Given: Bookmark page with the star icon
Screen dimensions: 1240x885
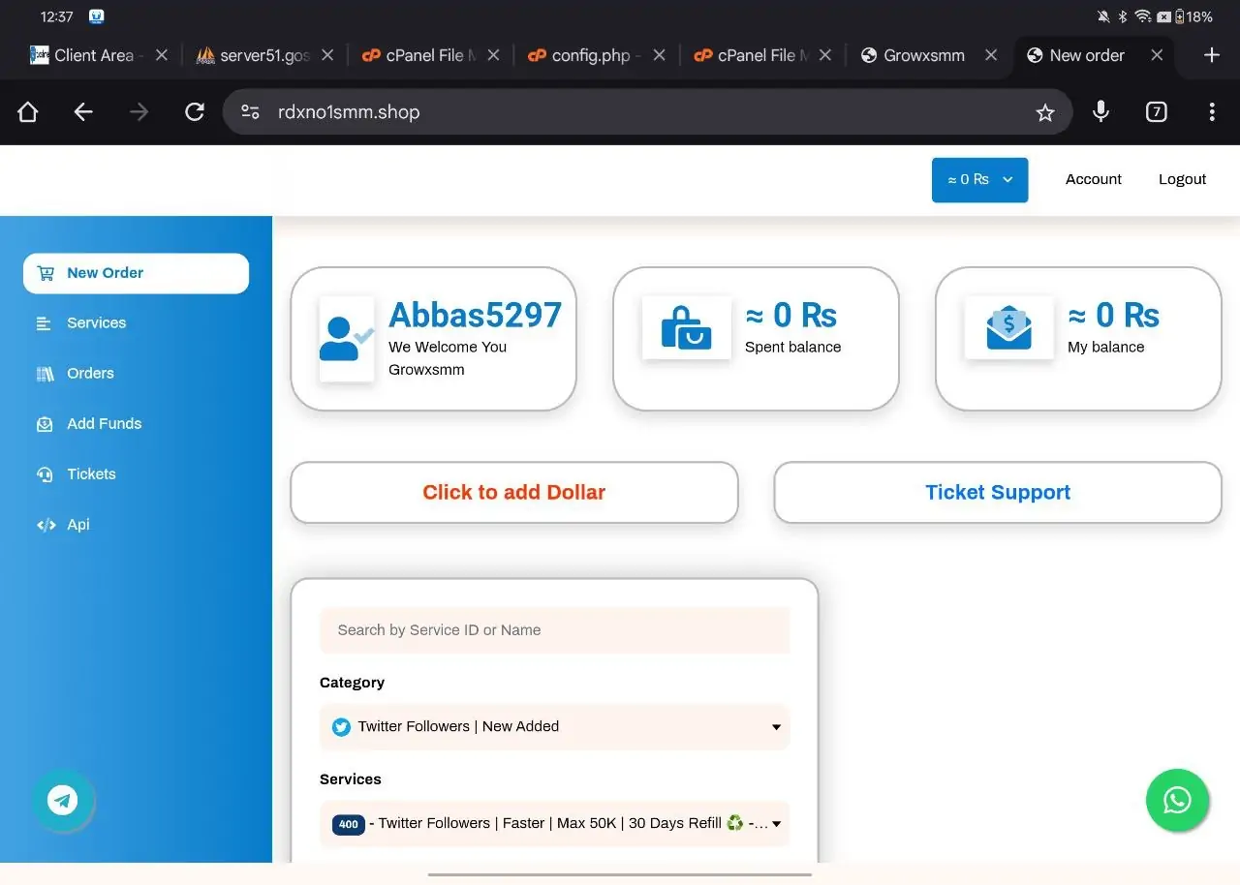Looking at the screenshot, I should [x=1044, y=113].
